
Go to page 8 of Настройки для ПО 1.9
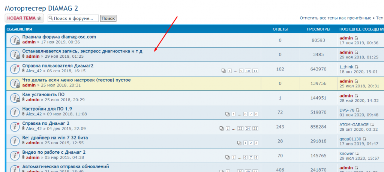[x=256, y=114]
